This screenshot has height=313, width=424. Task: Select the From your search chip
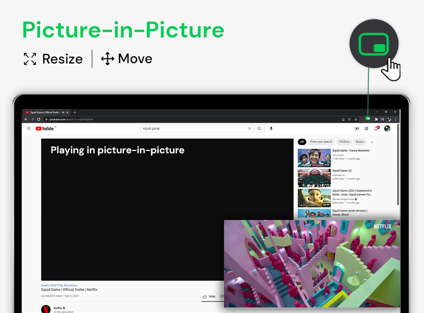pyautogui.click(x=321, y=142)
